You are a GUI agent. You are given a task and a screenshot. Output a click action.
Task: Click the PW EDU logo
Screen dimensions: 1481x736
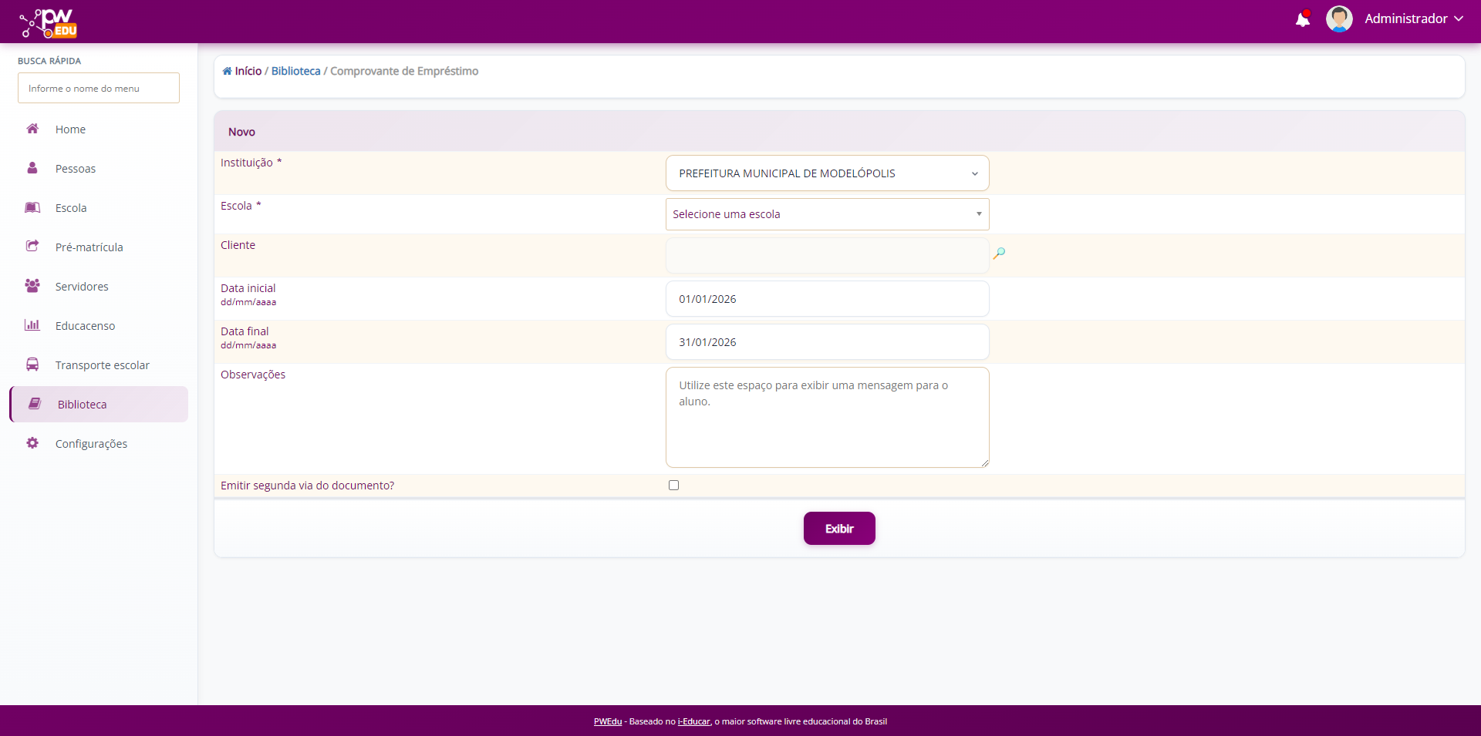[x=49, y=22]
